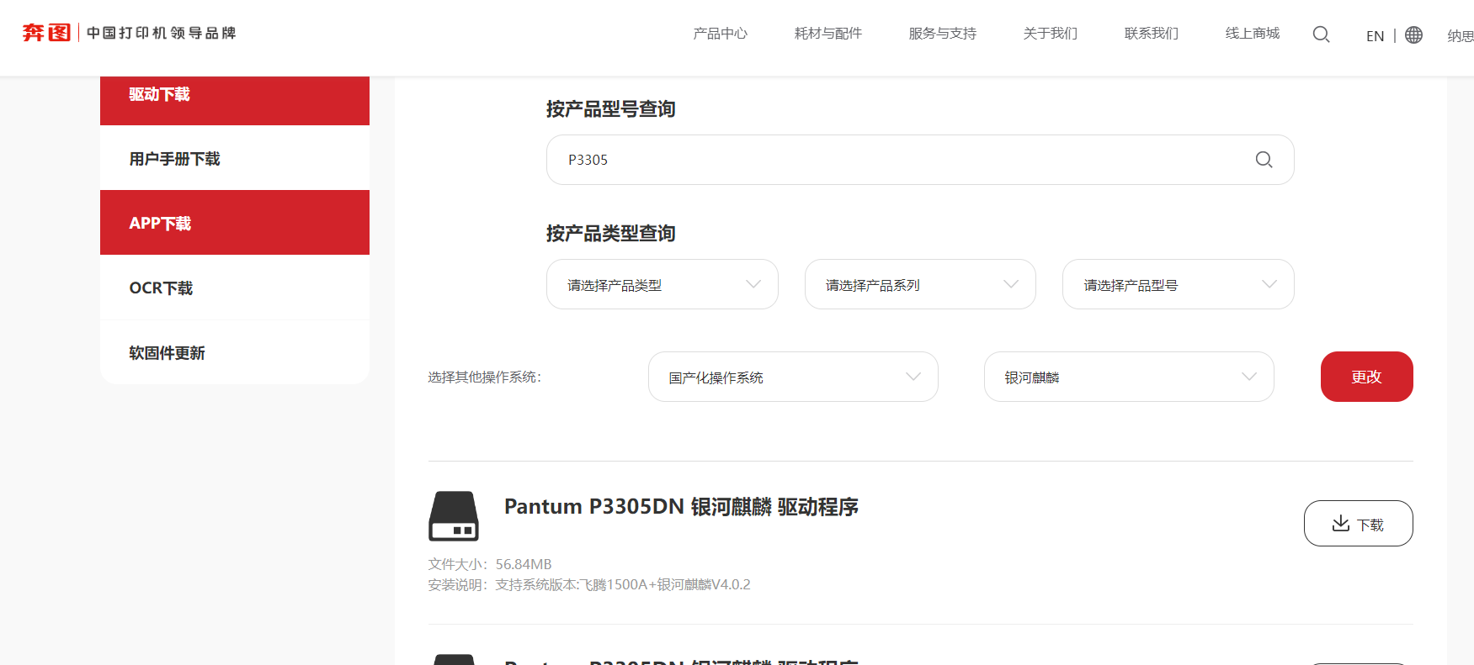Click the Pantum 奔图 logo
This screenshot has width=1474, height=665.
pyautogui.click(x=46, y=33)
